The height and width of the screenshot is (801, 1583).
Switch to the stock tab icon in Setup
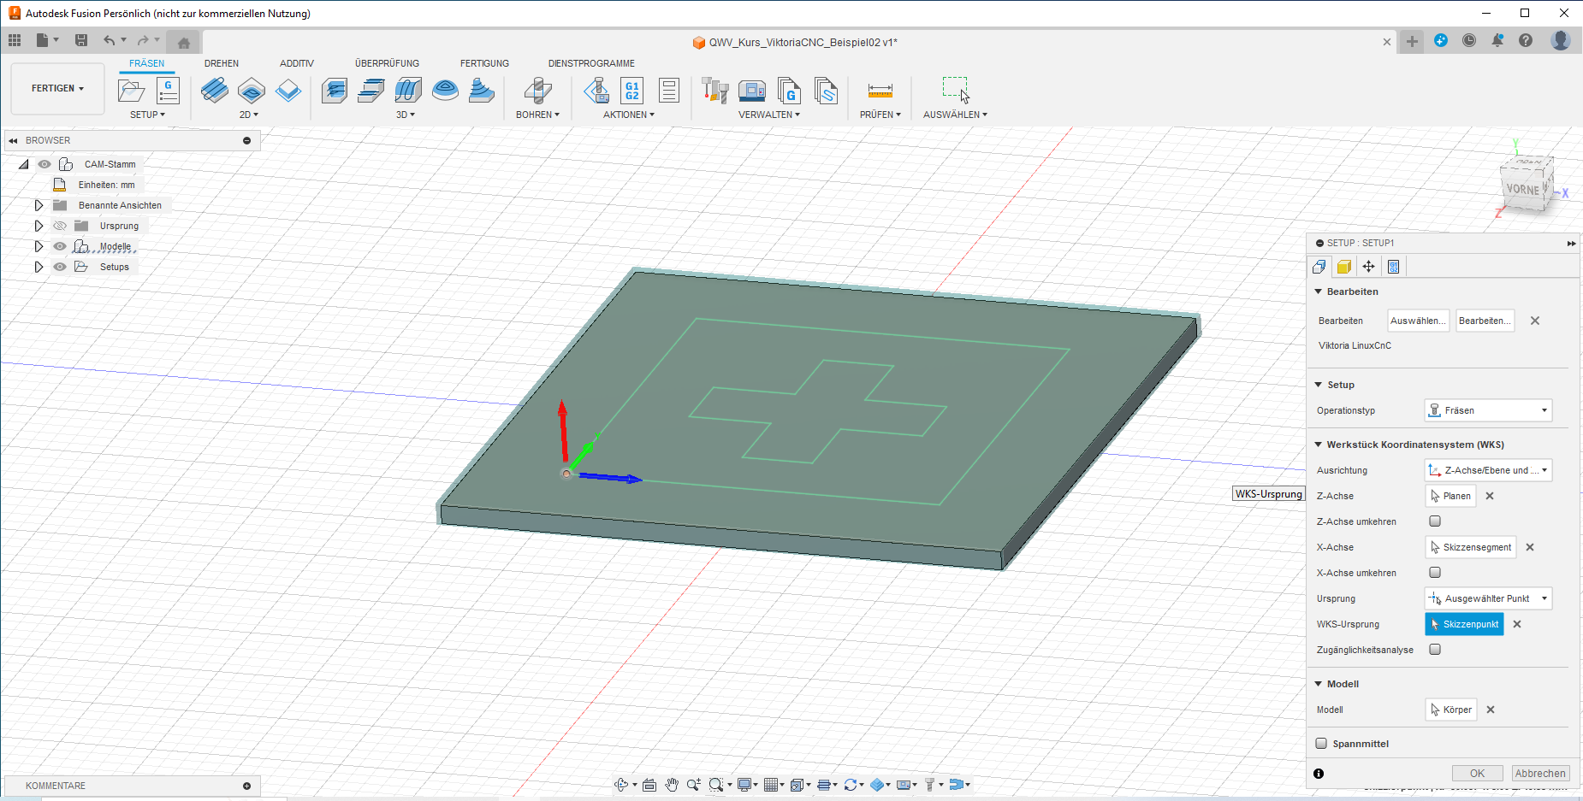click(x=1344, y=267)
